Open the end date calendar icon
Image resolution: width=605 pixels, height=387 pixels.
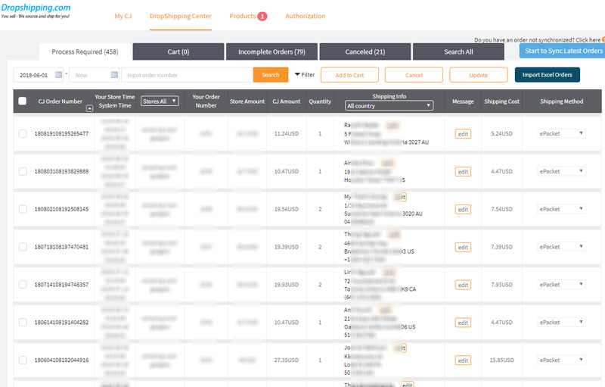click(114, 75)
